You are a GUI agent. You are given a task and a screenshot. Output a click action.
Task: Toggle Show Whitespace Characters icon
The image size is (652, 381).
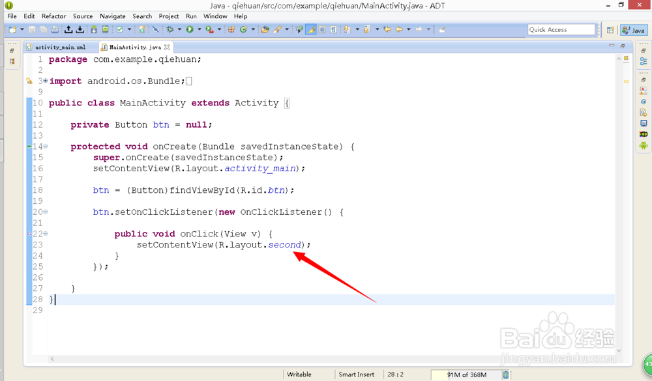pyautogui.click(x=333, y=29)
